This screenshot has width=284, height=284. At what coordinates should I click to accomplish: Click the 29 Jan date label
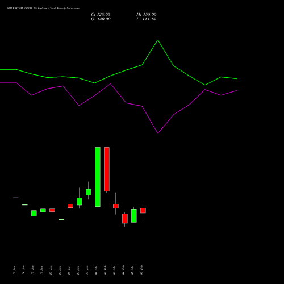coord(78,270)
